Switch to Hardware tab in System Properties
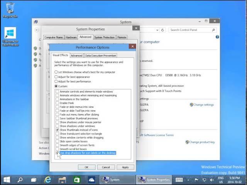This screenshot has height=185, width=247. [x=71, y=37]
